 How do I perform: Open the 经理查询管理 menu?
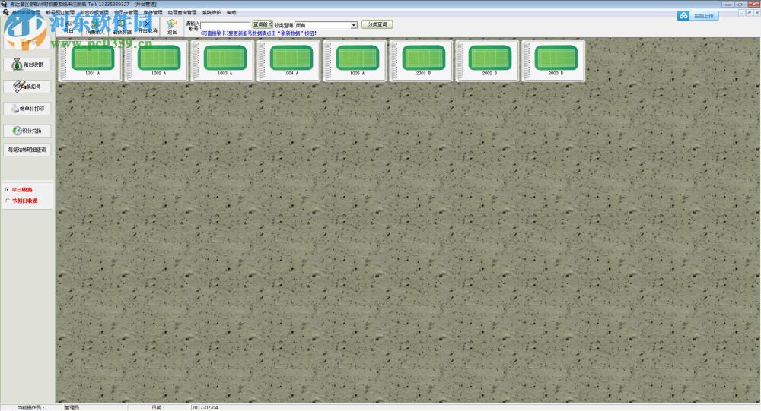click(x=182, y=13)
